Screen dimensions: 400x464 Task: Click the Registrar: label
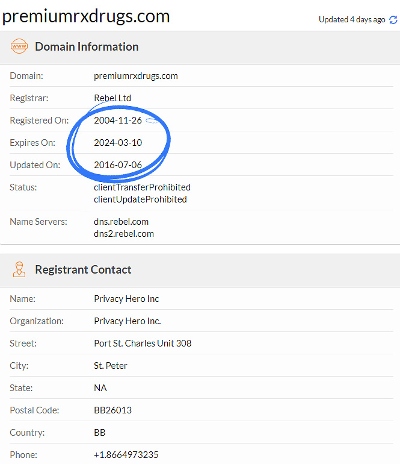click(29, 98)
